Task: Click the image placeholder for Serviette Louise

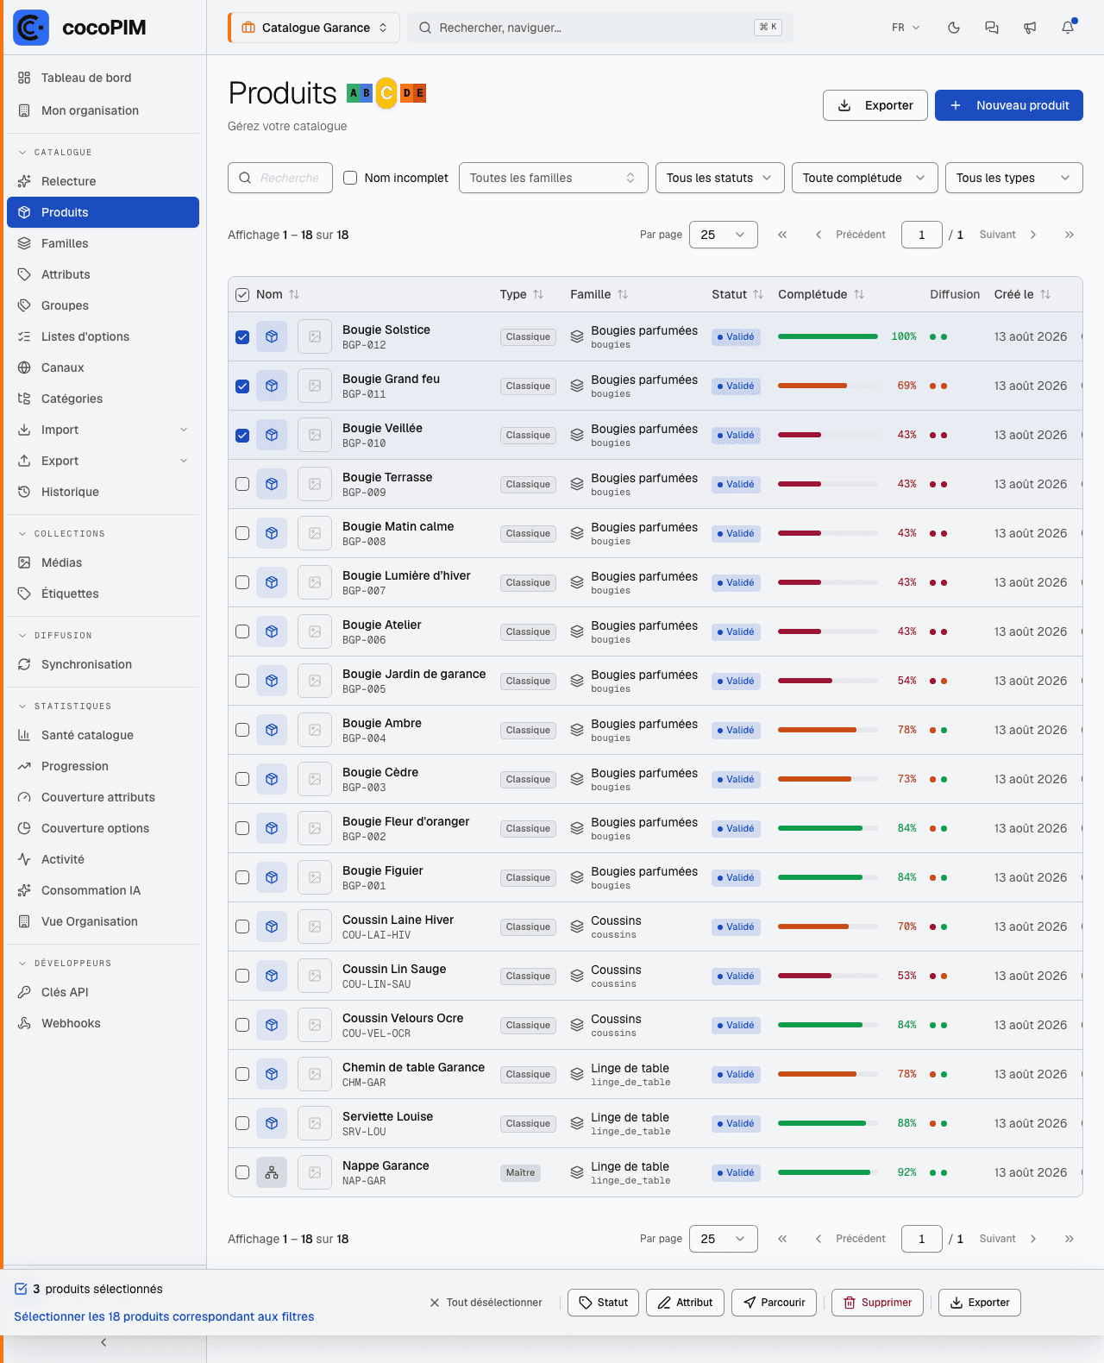Action: click(x=315, y=1123)
